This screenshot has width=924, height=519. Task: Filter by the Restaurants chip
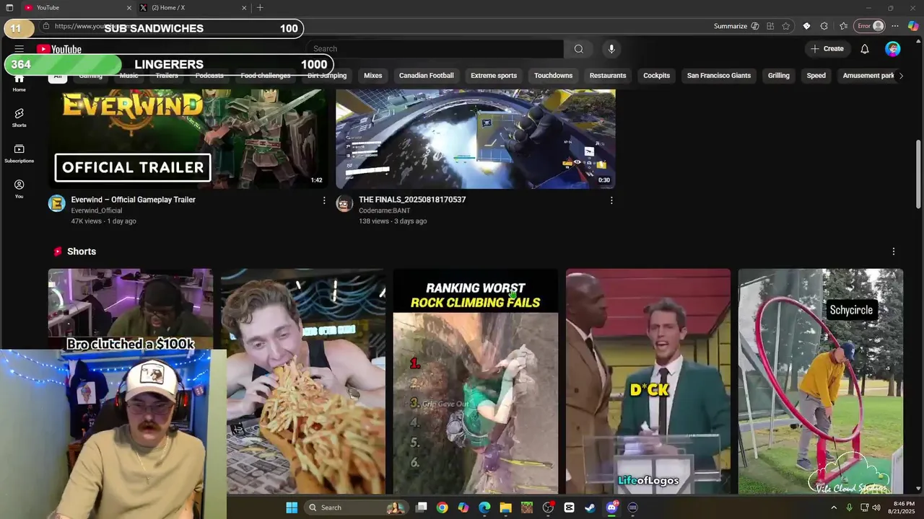608,76
